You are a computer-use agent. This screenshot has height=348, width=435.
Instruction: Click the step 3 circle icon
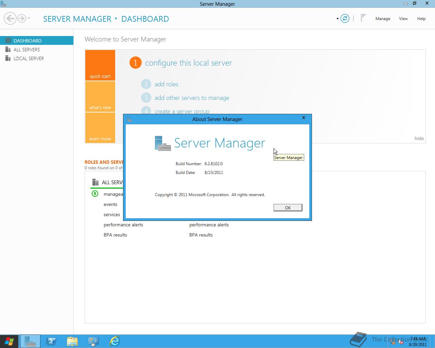pos(146,98)
